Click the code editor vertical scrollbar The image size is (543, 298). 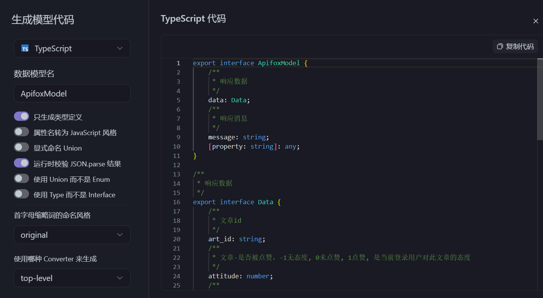coord(540,99)
